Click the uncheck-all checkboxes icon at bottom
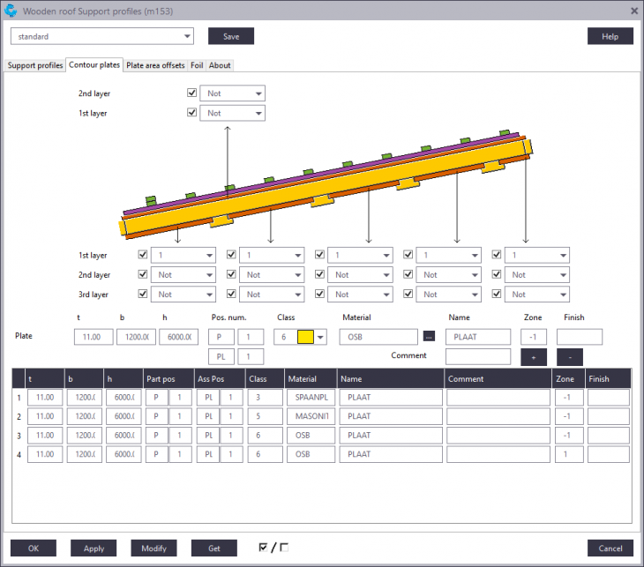The height and width of the screenshot is (567, 644). [284, 548]
